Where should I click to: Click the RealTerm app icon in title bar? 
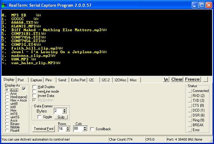(x=4, y=5)
